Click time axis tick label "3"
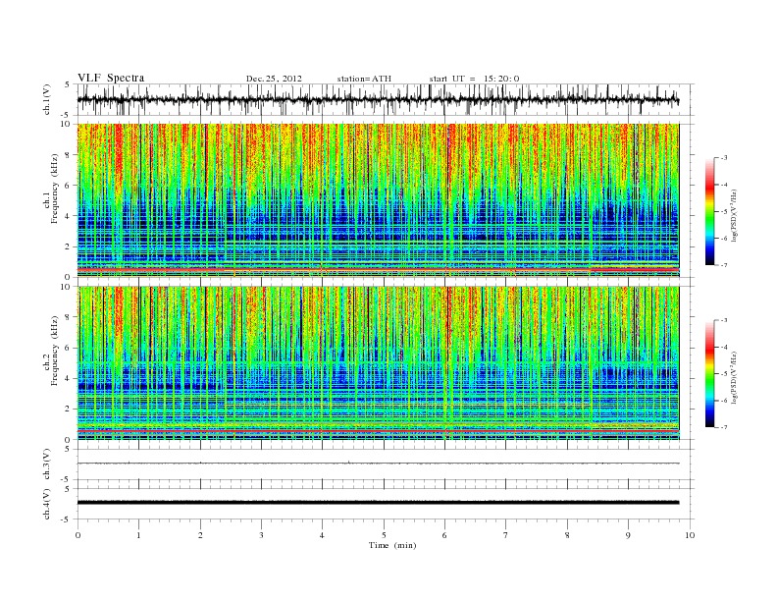Image resolution: width=777 pixels, height=601 pixels. 261,535
